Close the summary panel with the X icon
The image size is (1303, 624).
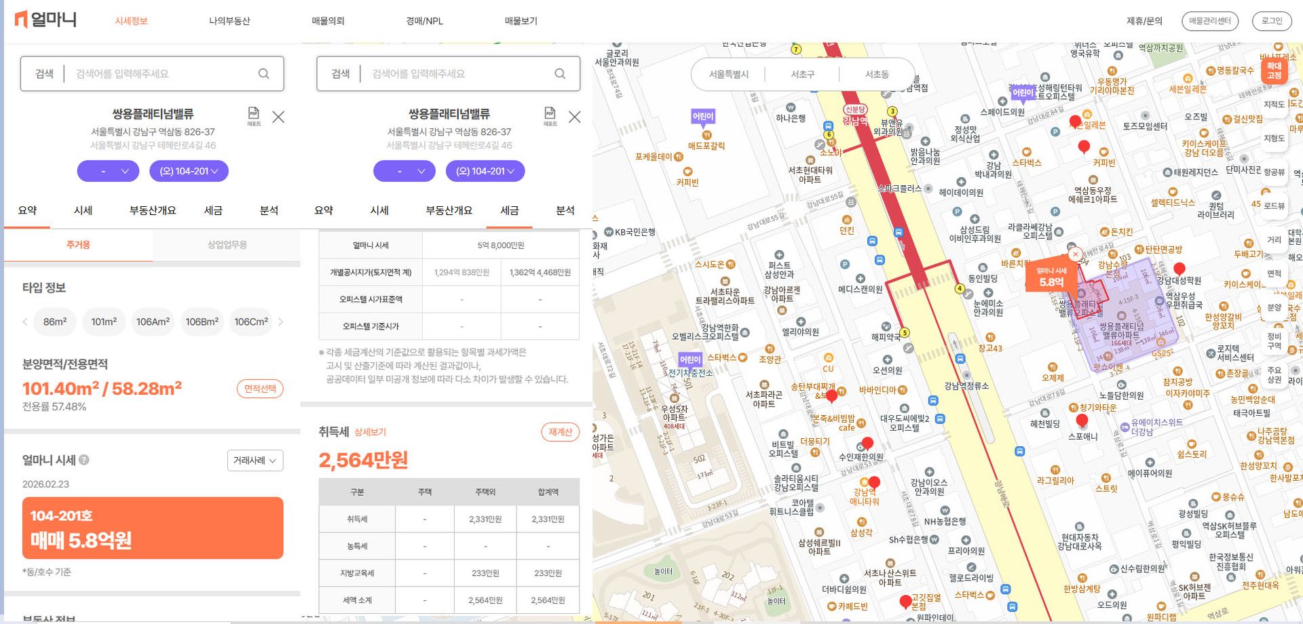click(278, 117)
